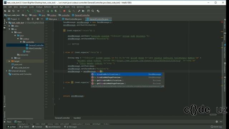Click the green Build hammer icon
229x129 pixels.
coord(28,11)
